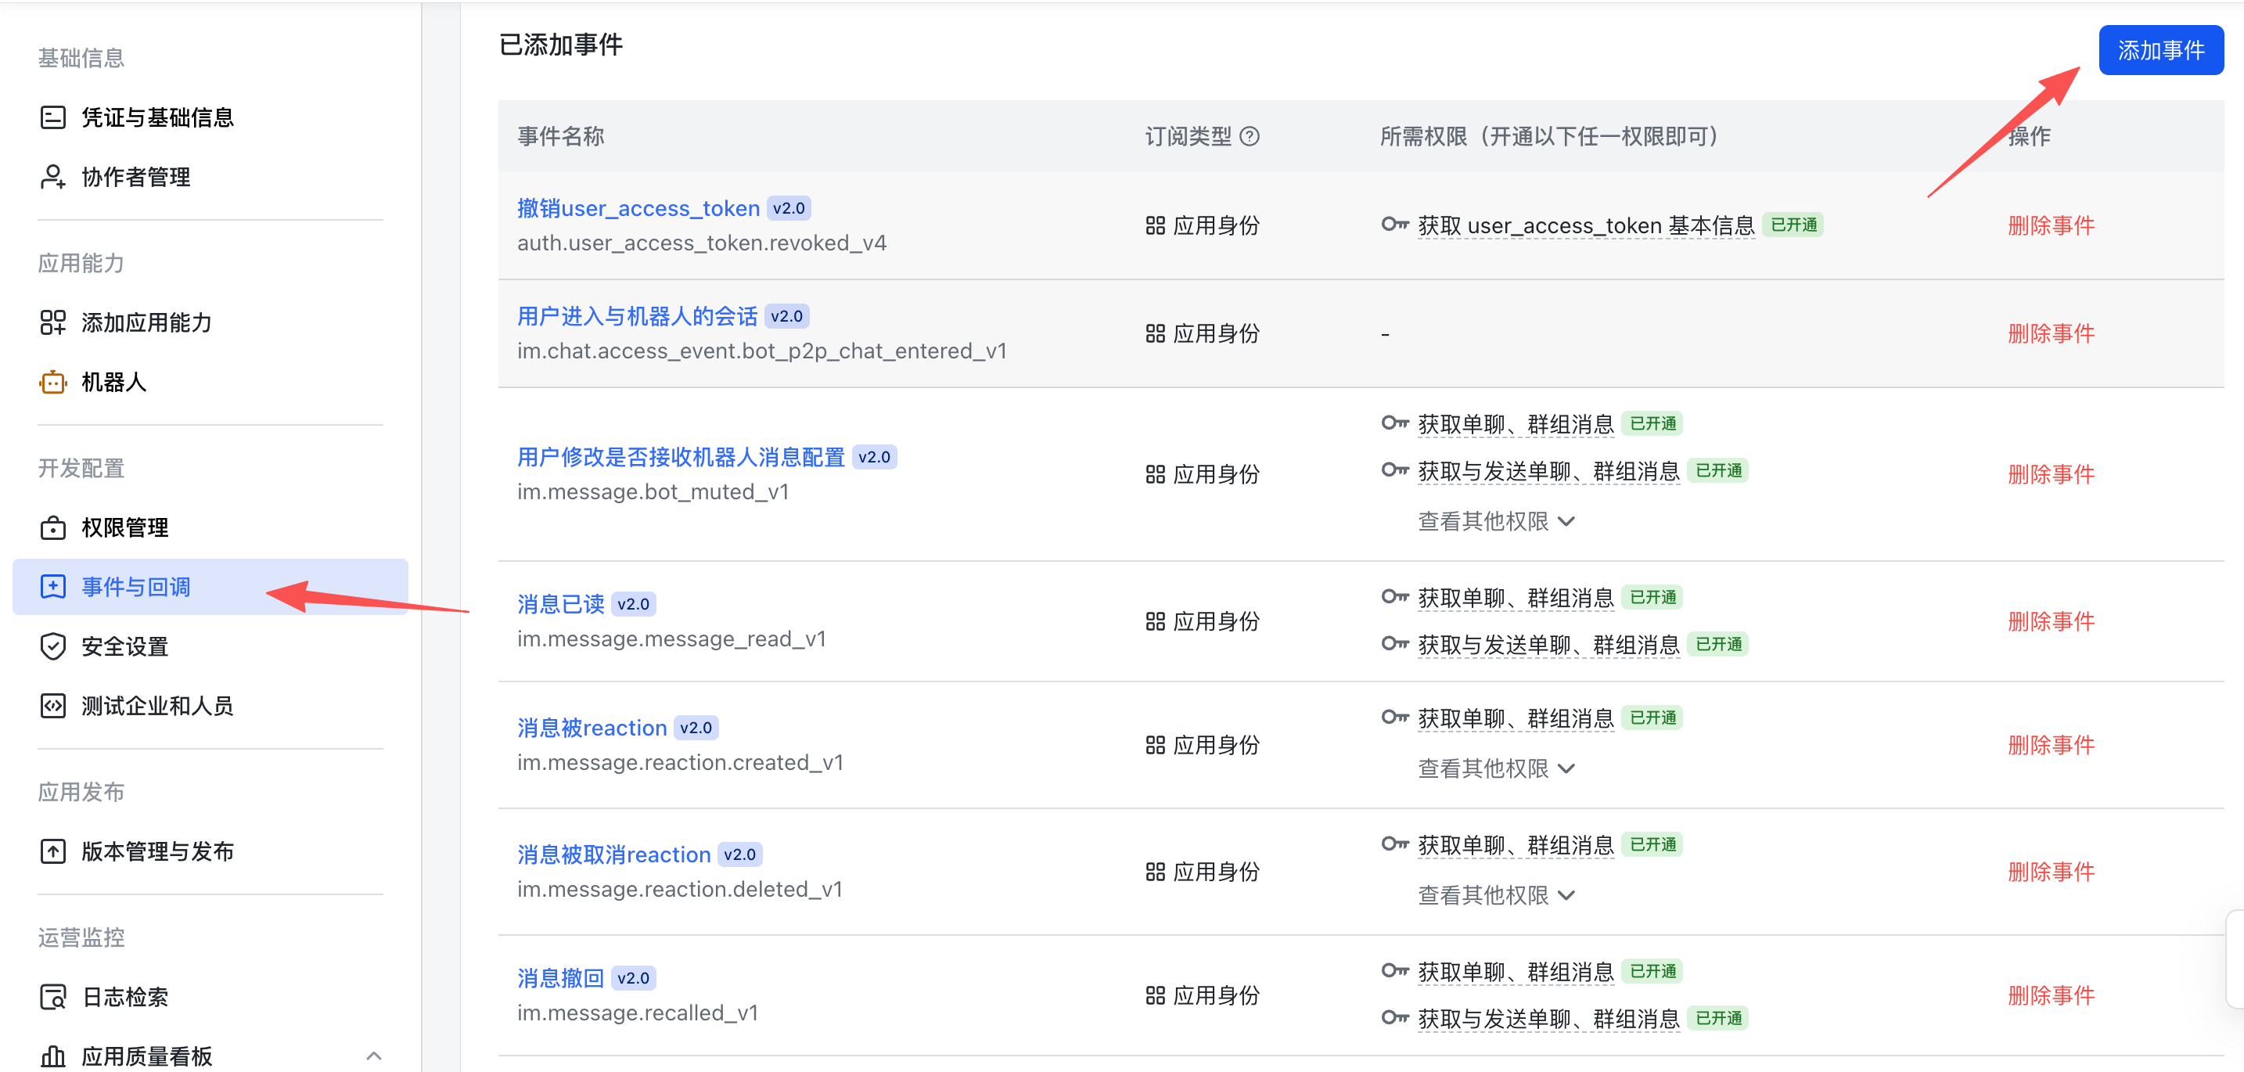Viewport: 2244px width, 1072px height.
Task: Click the test enterprise code icon
Action: [x=53, y=705]
